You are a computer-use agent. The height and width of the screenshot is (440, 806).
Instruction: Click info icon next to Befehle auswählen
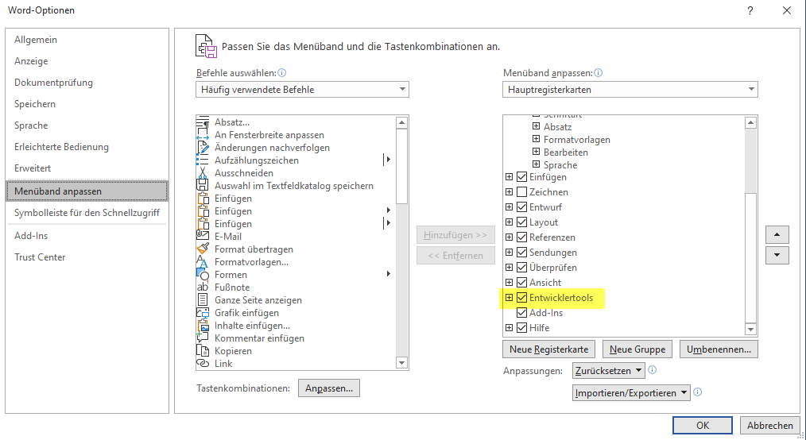[281, 73]
